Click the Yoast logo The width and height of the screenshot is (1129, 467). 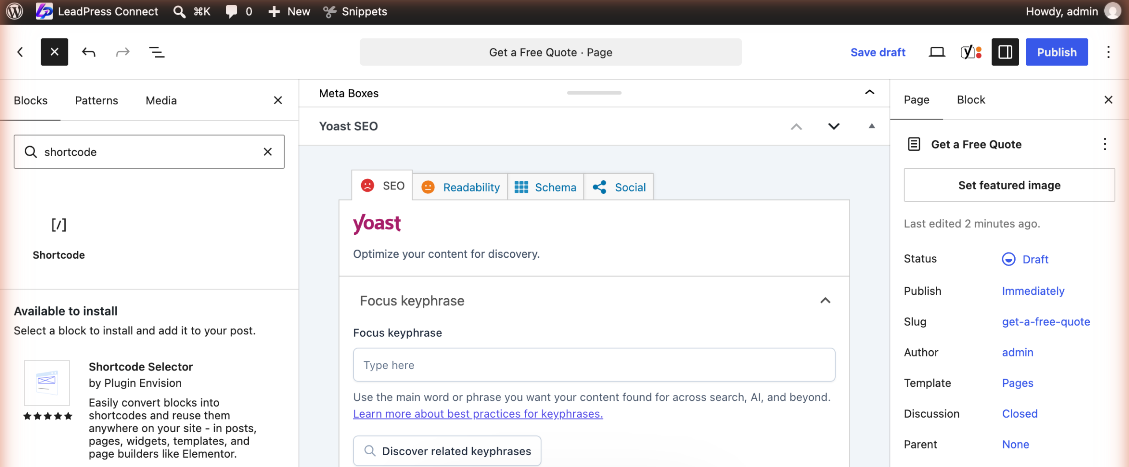(x=377, y=224)
